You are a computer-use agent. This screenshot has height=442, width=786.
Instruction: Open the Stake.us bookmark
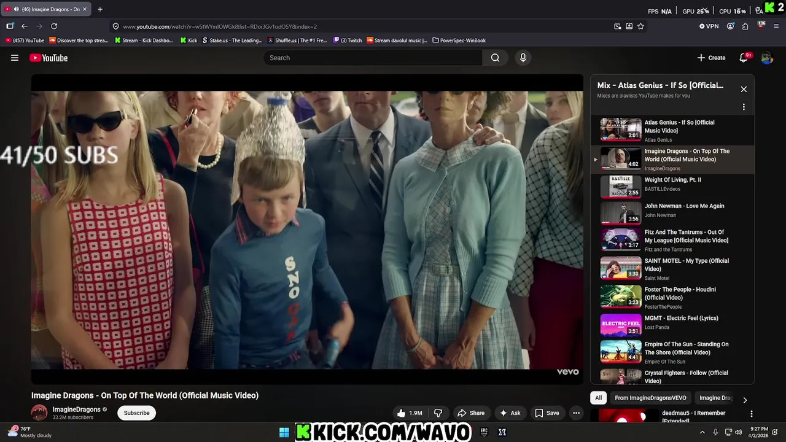point(232,41)
